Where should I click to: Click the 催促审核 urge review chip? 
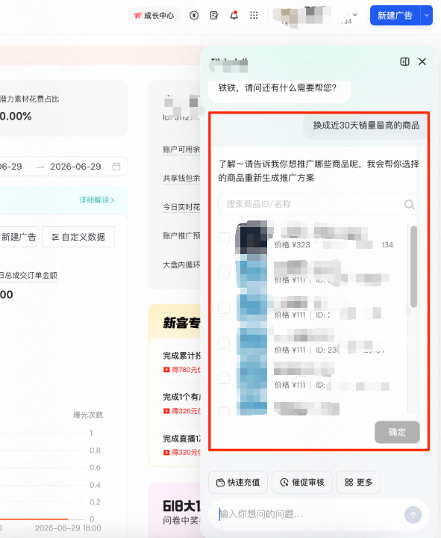tap(302, 483)
